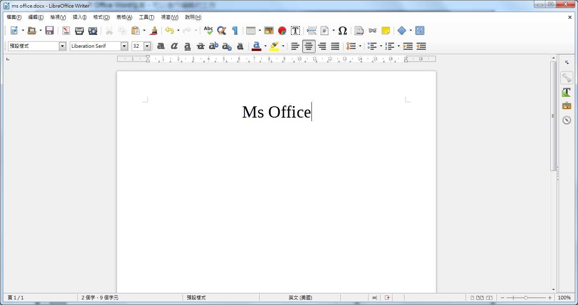Toggle formatting marks (pilcrow)
Viewport: 578px width, 305px height.
pos(235,31)
